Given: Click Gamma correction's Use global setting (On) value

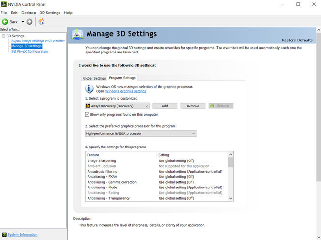Looking at the screenshot, I should (x=176, y=182).
